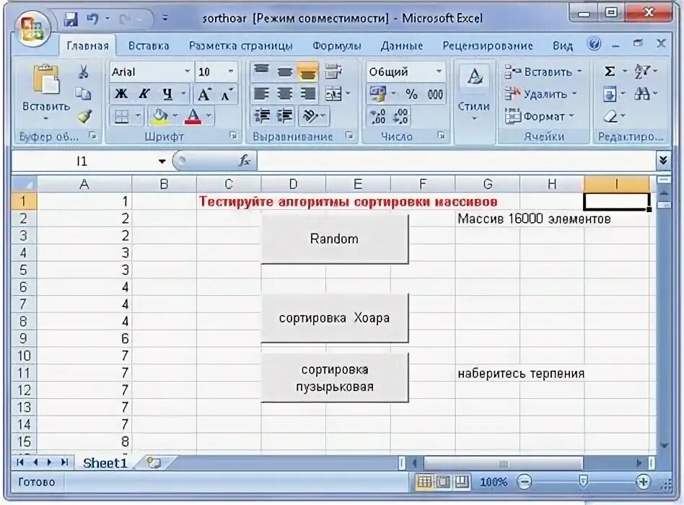The width and height of the screenshot is (684, 505).
Task: Select the Sheet1 worksheet tab
Action: click(x=105, y=462)
